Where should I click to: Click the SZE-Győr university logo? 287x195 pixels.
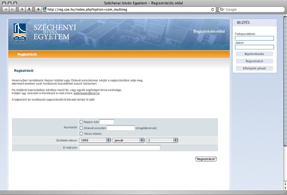pyautogui.click(x=20, y=32)
